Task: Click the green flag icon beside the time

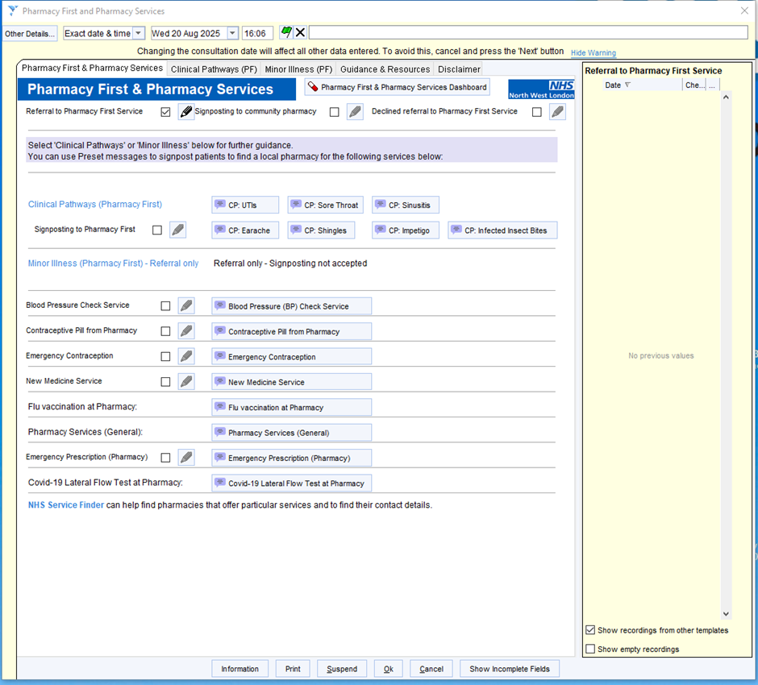Action: (x=285, y=33)
